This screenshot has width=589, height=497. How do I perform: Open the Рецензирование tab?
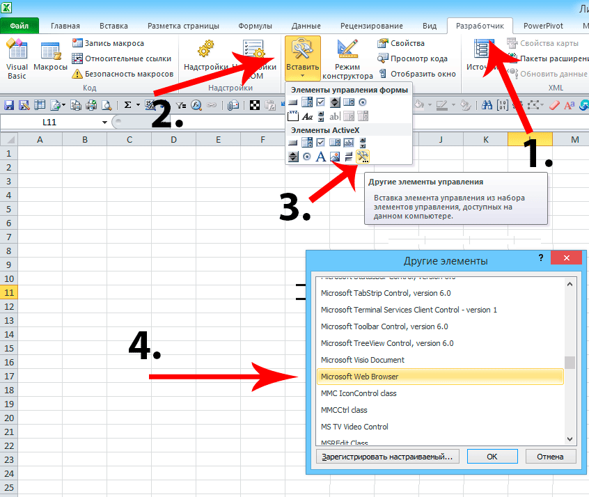[372, 26]
